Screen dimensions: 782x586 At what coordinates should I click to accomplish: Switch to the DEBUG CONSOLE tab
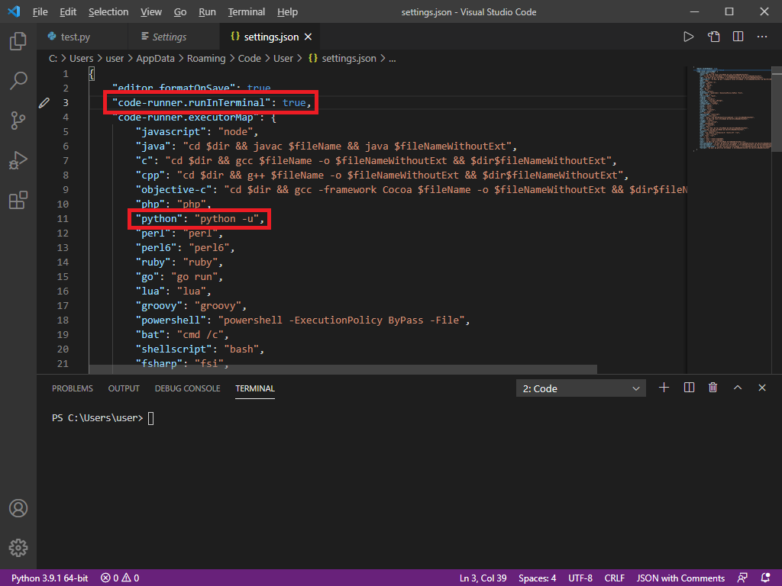tap(188, 388)
